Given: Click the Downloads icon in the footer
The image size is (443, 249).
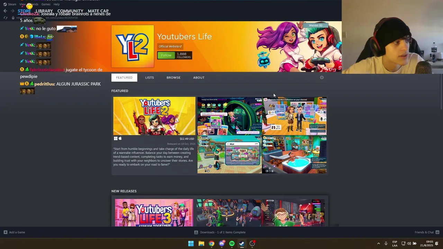Looking at the screenshot, I should (196, 232).
